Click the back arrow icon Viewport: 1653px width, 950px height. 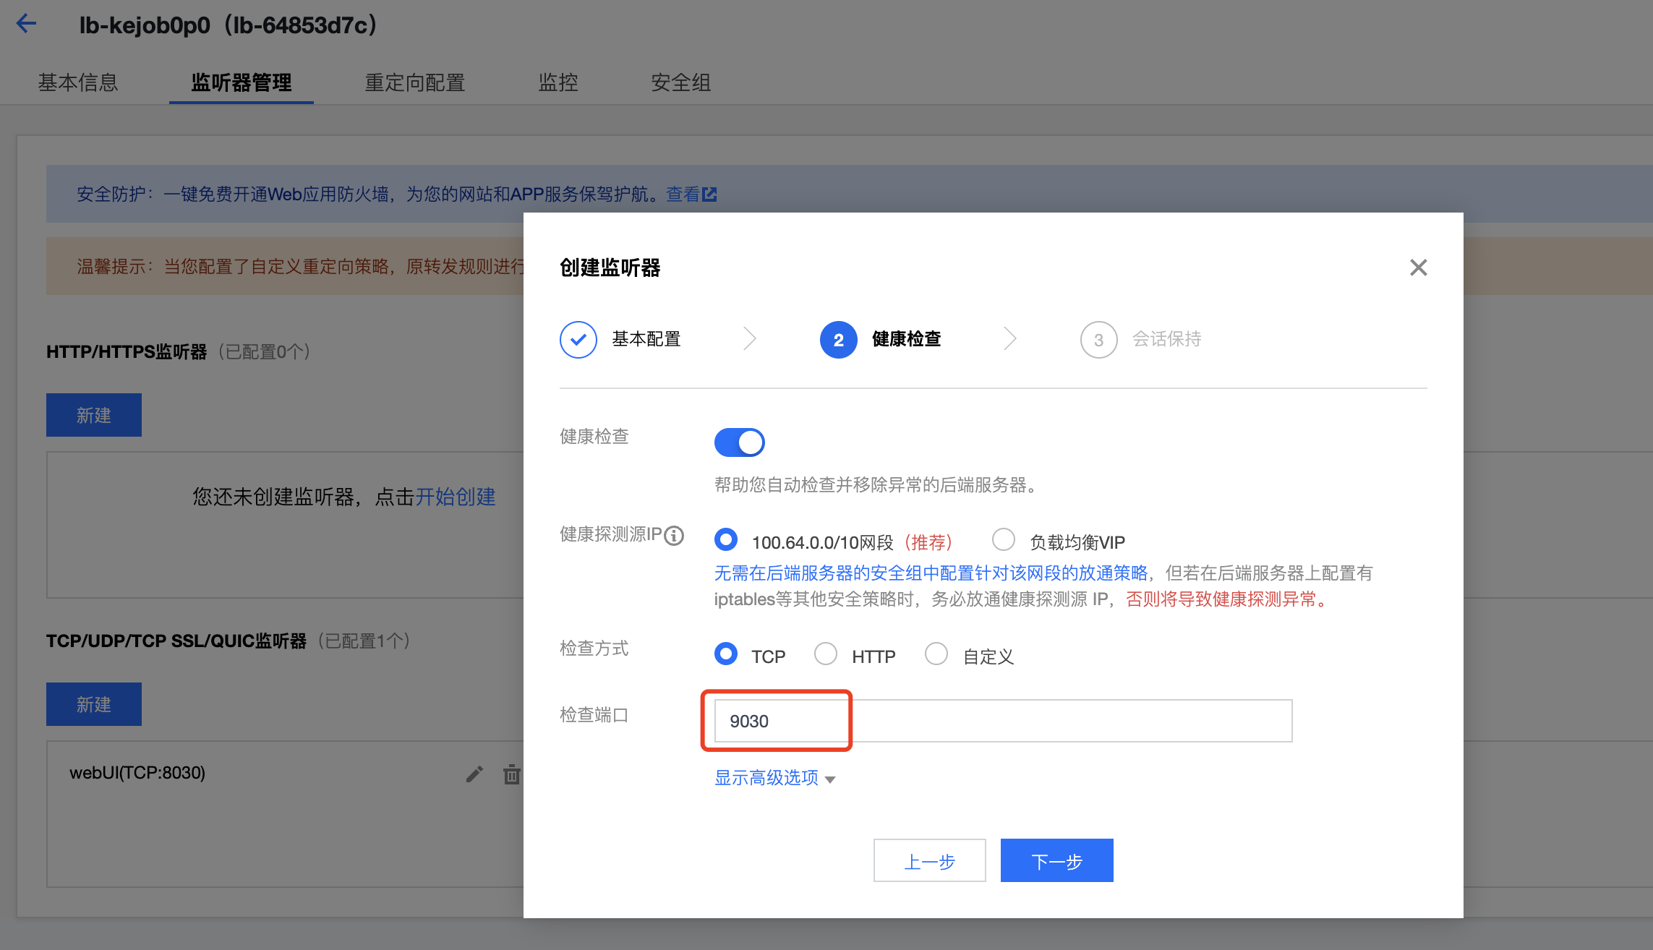pos(27,24)
